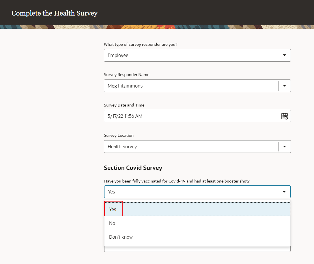Viewport: 314px width, 264px height.
Task: Click the Complete the Health Survey title
Action: (x=54, y=13)
